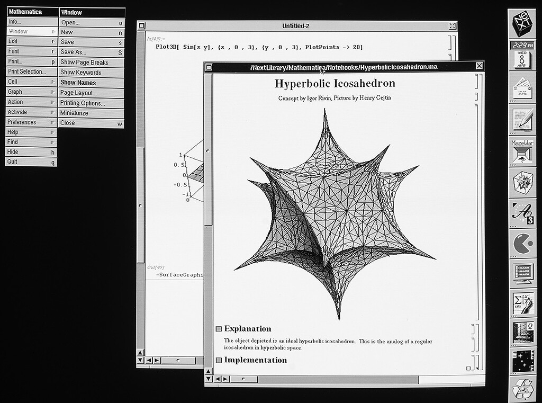Expand the Explanation section group box
542x403 pixels.
219,329
